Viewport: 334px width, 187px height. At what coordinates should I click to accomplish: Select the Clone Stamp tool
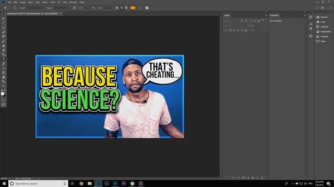click(x=4, y=46)
